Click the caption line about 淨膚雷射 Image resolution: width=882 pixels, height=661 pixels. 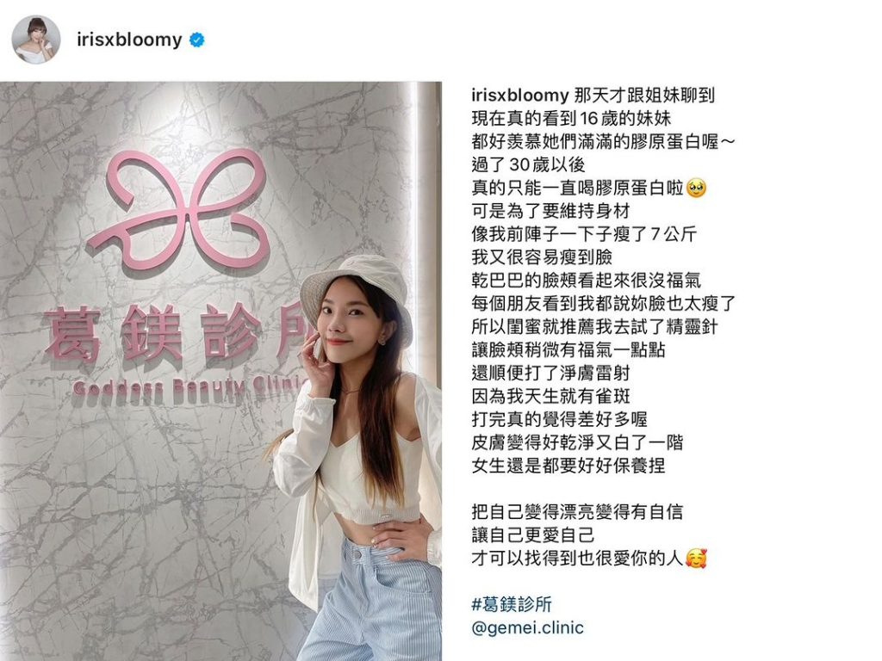pos(550,373)
